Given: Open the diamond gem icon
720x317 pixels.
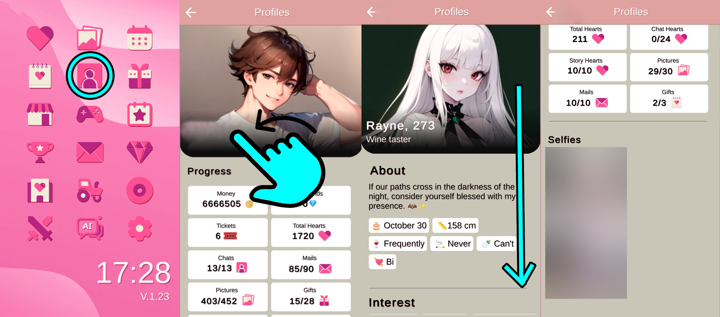Looking at the screenshot, I should (140, 152).
